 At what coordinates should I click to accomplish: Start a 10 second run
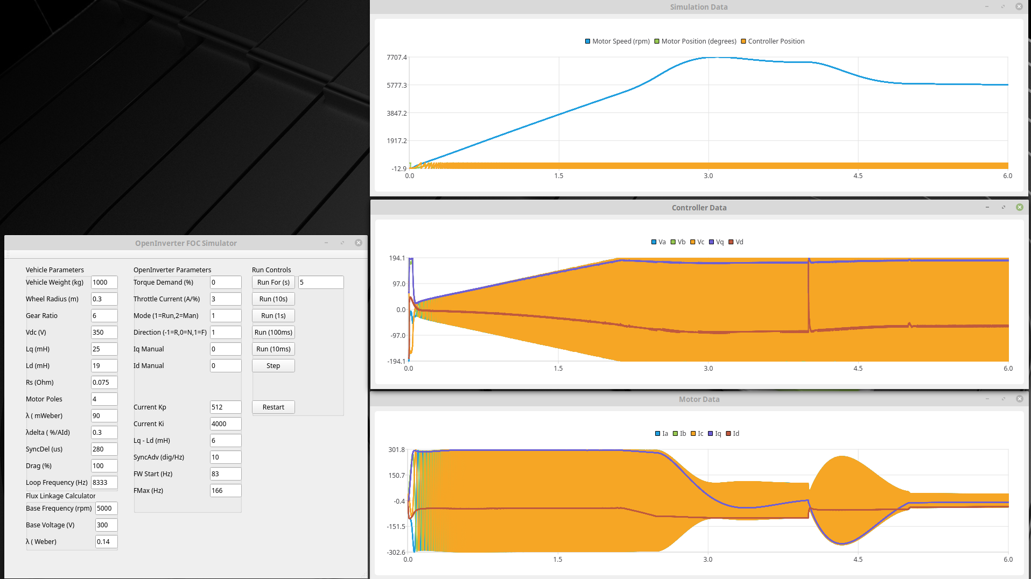273,299
